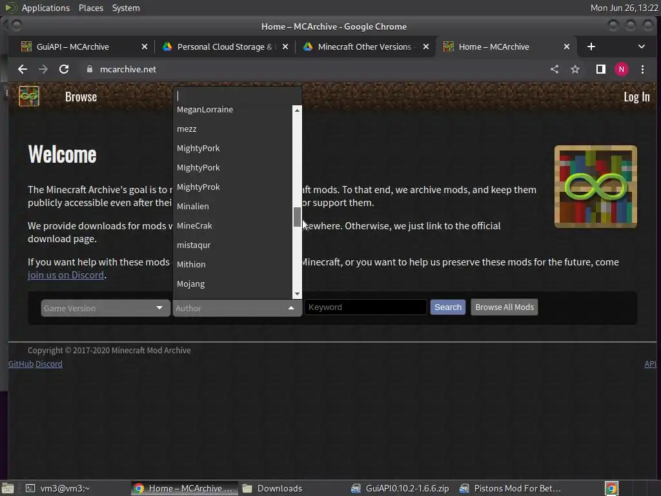The width and height of the screenshot is (661, 496).
Task: Open the System menu
Action: [126, 8]
